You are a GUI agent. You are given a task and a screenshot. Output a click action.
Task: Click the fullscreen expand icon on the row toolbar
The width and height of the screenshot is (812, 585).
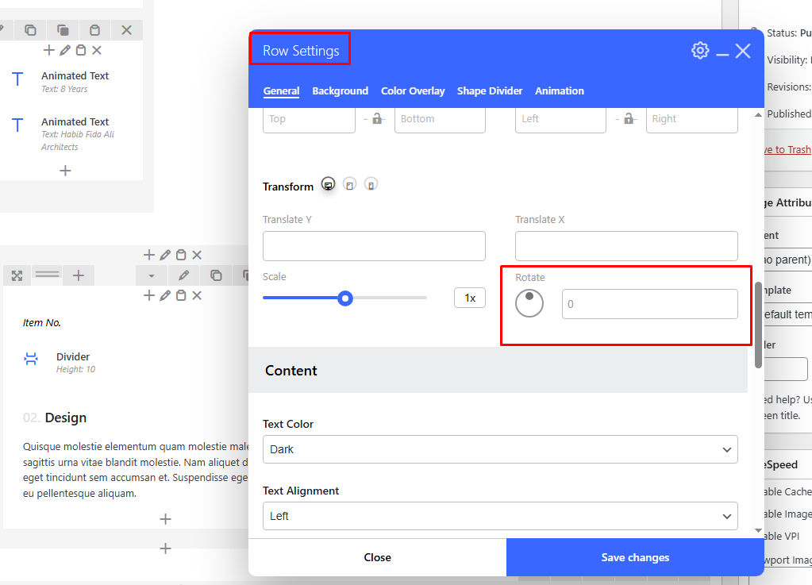click(17, 275)
